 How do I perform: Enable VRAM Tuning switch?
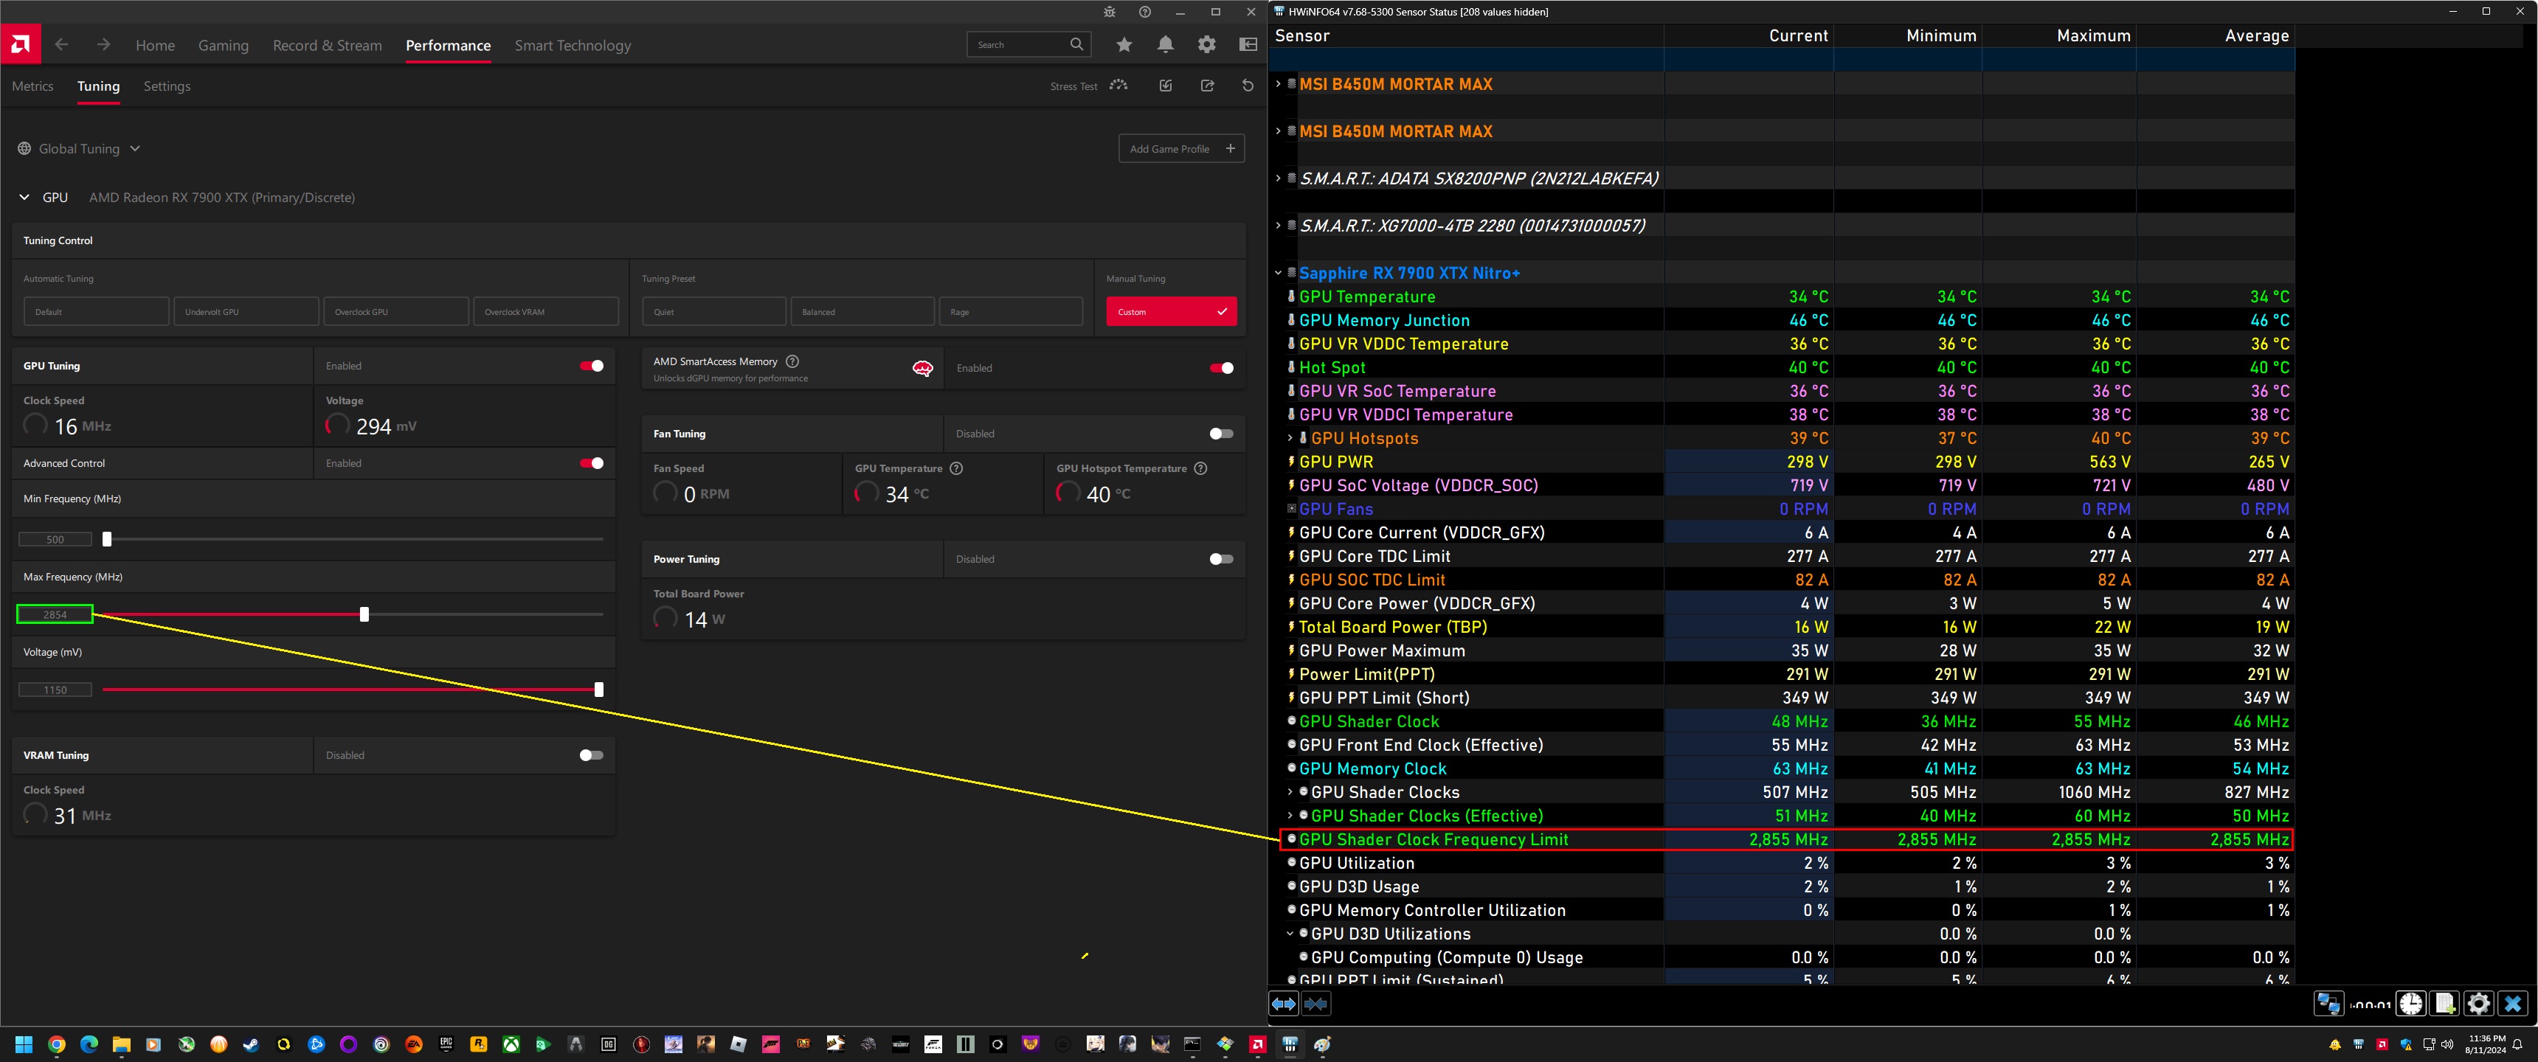coord(591,756)
